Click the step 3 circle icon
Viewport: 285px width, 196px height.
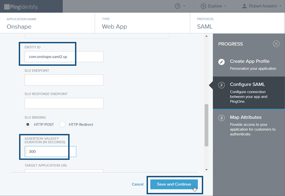coord(221,118)
